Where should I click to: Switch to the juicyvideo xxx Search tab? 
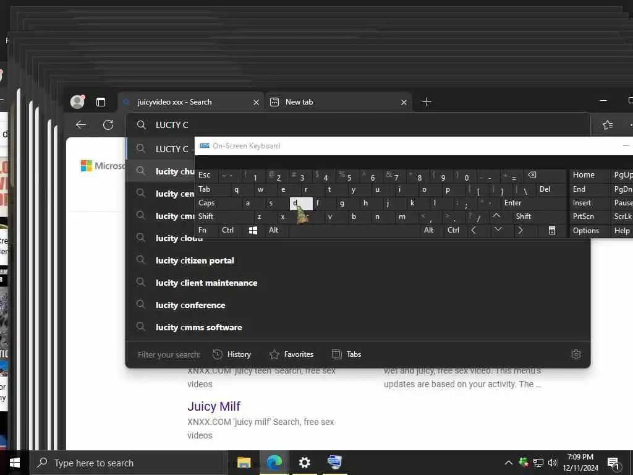point(190,102)
